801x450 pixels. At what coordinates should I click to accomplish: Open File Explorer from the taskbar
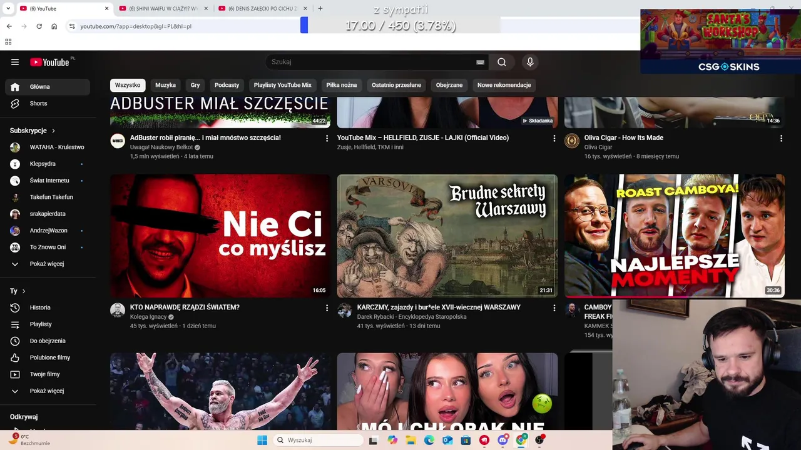pyautogui.click(x=411, y=440)
